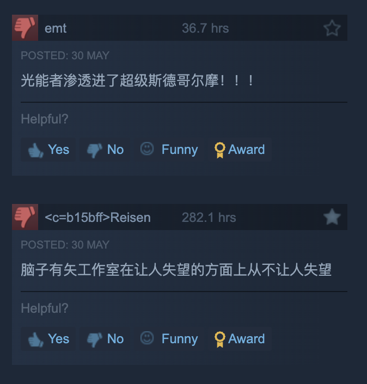Toggle the filled star on Reisen's review
The width and height of the screenshot is (367, 384).
pos(332,217)
